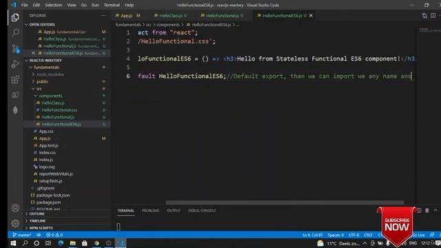Click UTF-8 encoding in status bar

tap(353, 235)
